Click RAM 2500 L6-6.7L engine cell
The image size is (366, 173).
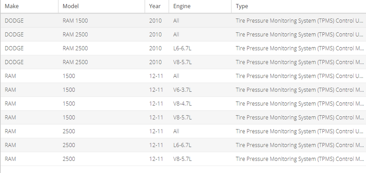tap(182, 145)
